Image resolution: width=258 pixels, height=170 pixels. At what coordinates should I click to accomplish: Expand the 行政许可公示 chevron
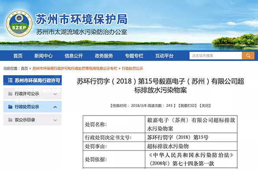(x=55, y=94)
